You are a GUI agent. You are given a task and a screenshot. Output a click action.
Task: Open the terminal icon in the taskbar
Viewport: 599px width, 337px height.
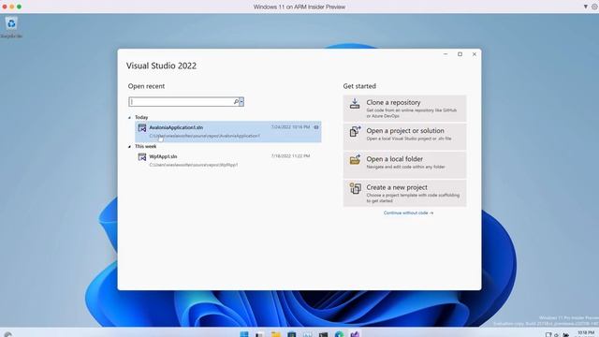[323, 334]
